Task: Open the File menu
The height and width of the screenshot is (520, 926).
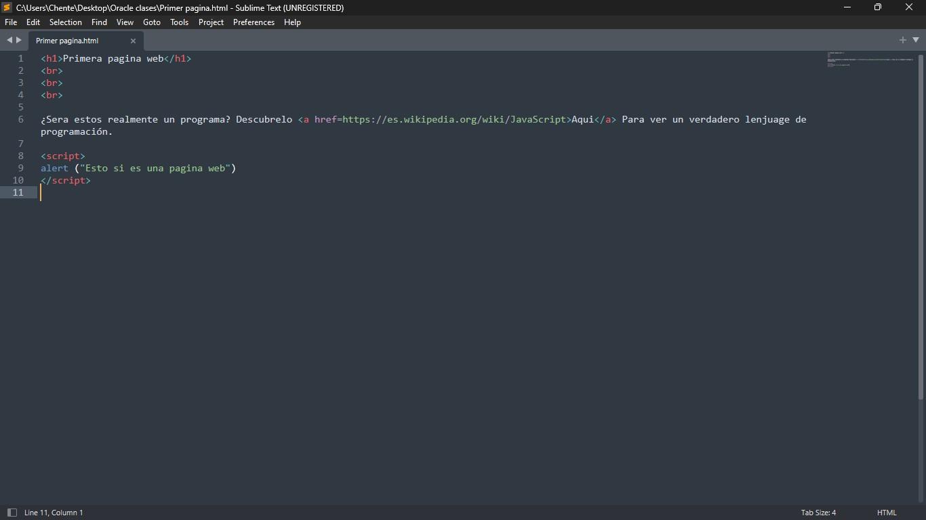Action: pos(11,22)
